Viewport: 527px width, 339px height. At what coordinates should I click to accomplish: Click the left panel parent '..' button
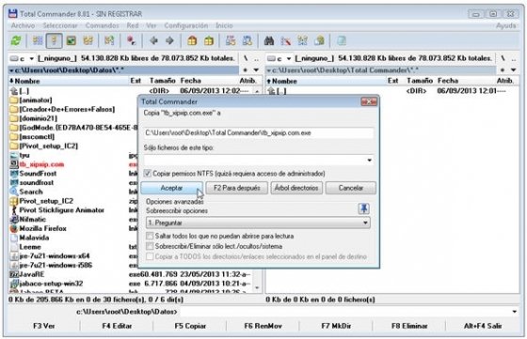[256, 58]
